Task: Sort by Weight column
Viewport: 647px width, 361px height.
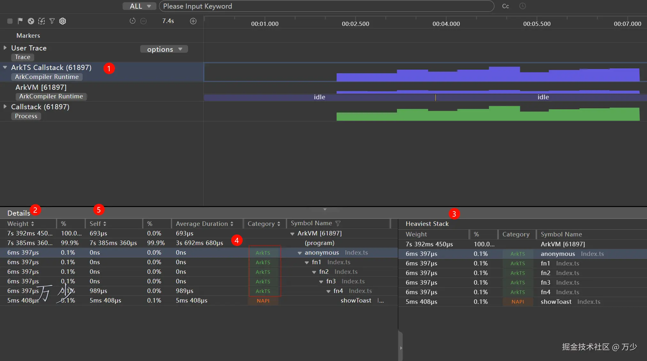Action: click(20, 224)
